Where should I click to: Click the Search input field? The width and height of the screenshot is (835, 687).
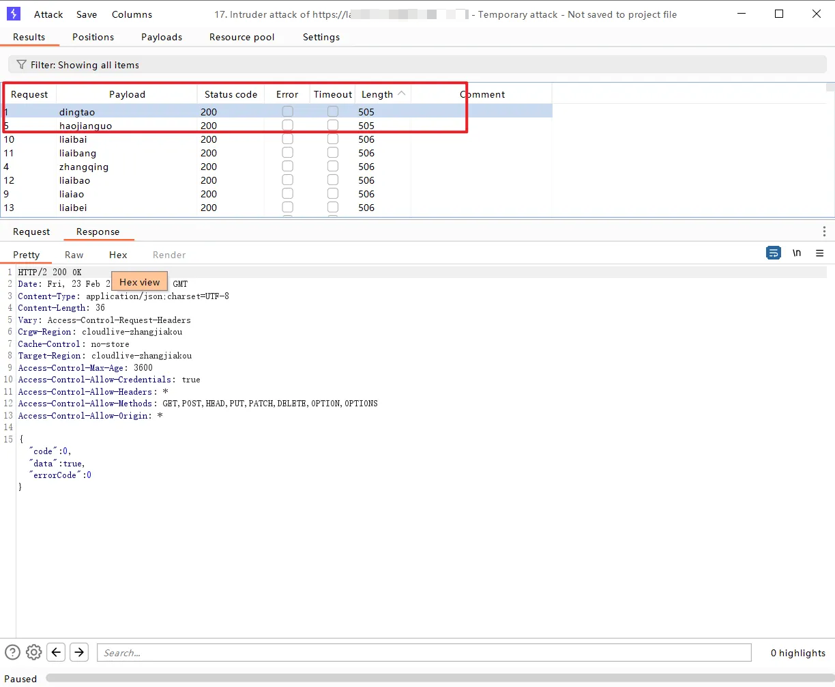tap(424, 653)
